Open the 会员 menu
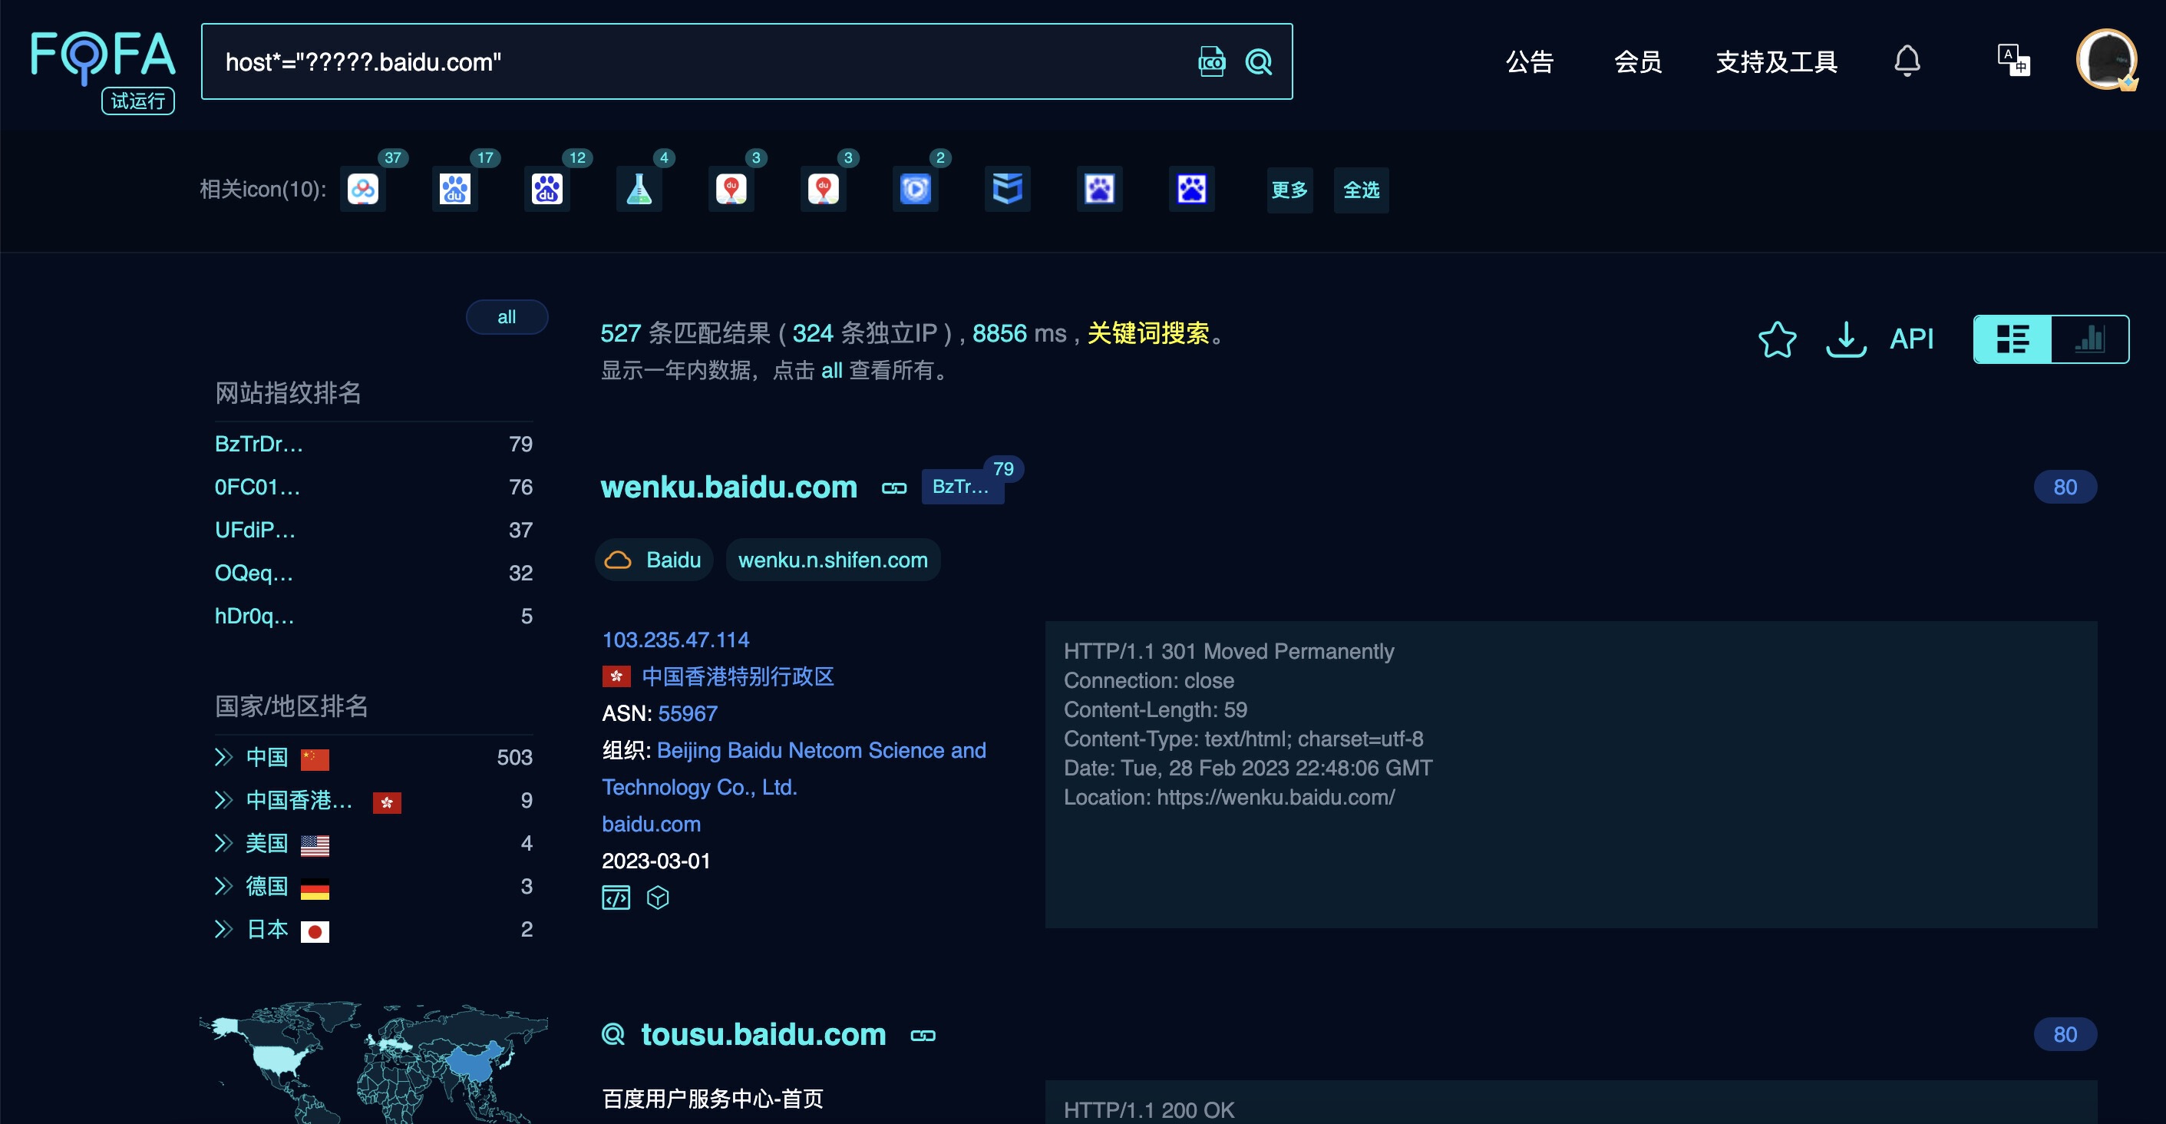 coord(1637,61)
